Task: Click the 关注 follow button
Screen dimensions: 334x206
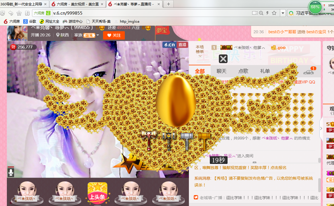Action: (x=114, y=35)
